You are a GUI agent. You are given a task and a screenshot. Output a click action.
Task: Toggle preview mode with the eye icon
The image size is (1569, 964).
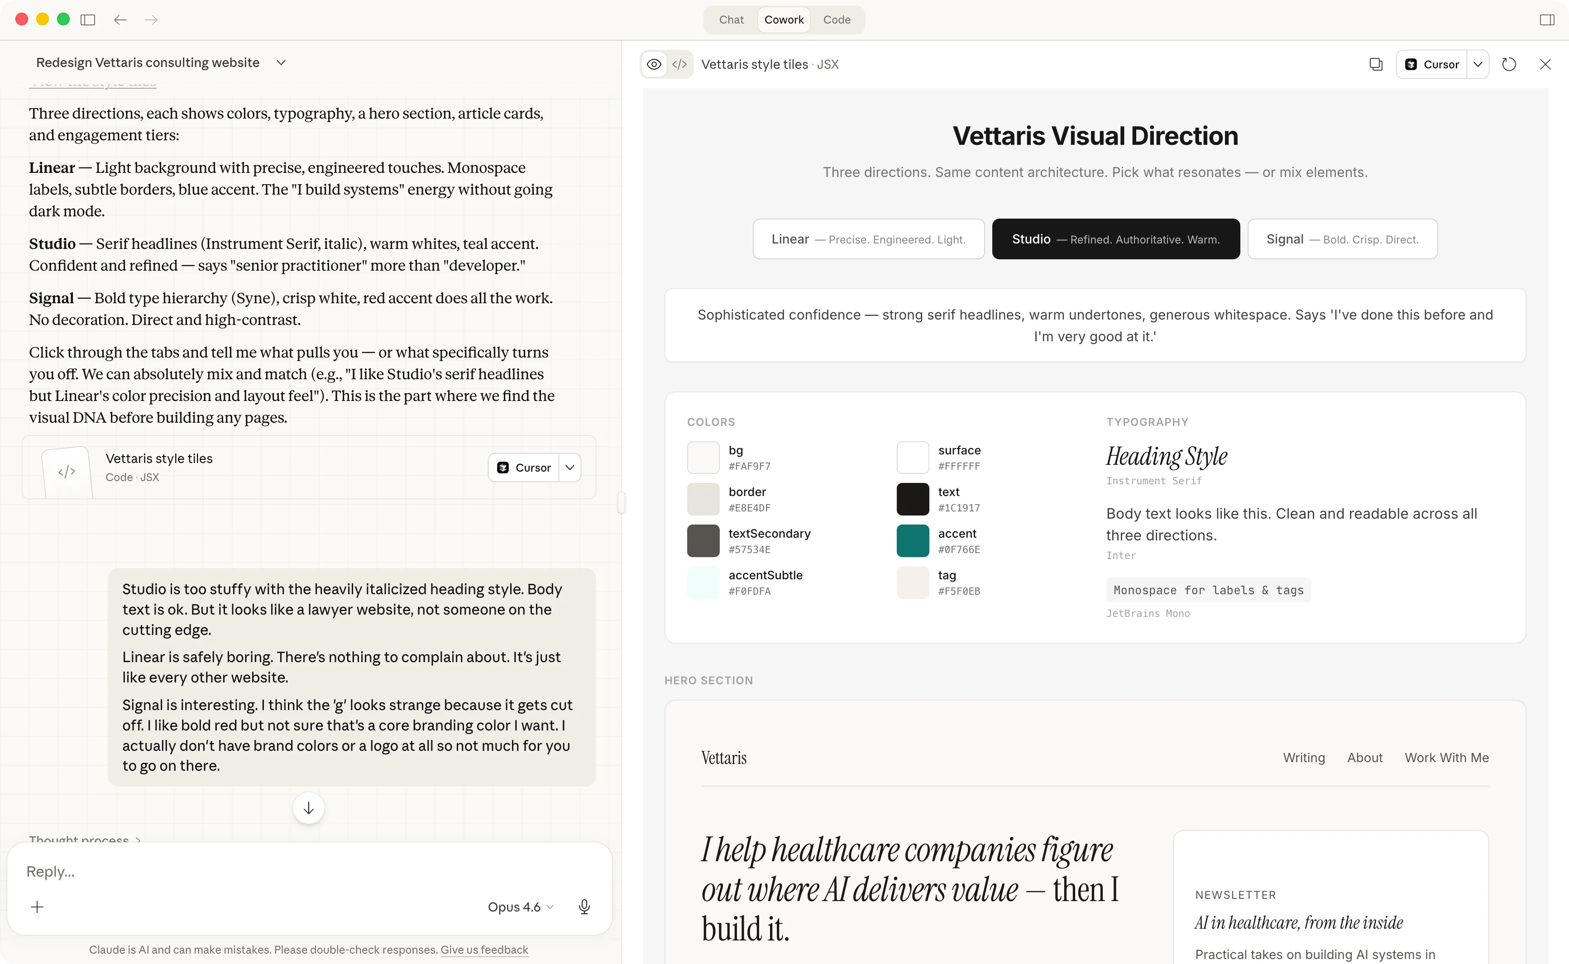654,64
